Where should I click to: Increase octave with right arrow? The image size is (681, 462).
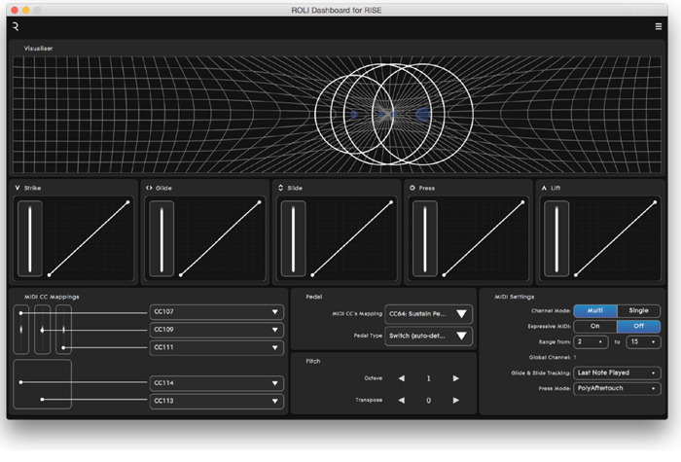click(x=455, y=378)
